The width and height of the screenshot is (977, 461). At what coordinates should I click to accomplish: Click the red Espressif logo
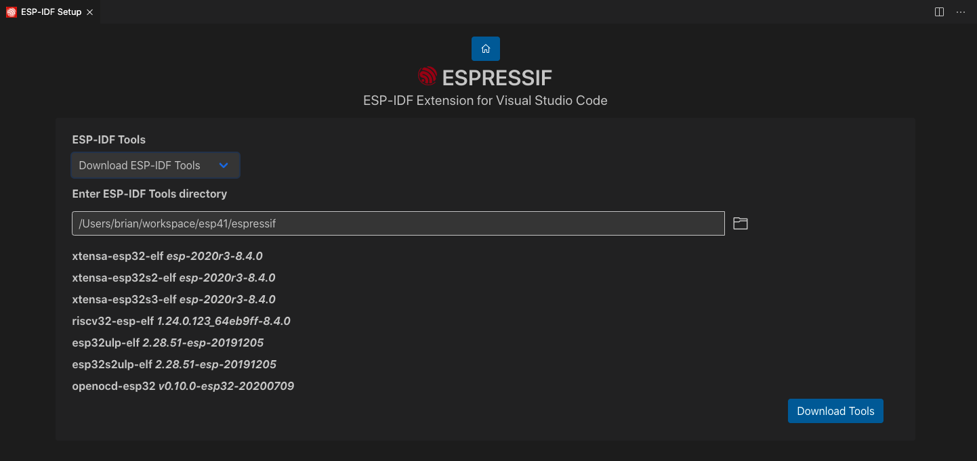[427, 76]
